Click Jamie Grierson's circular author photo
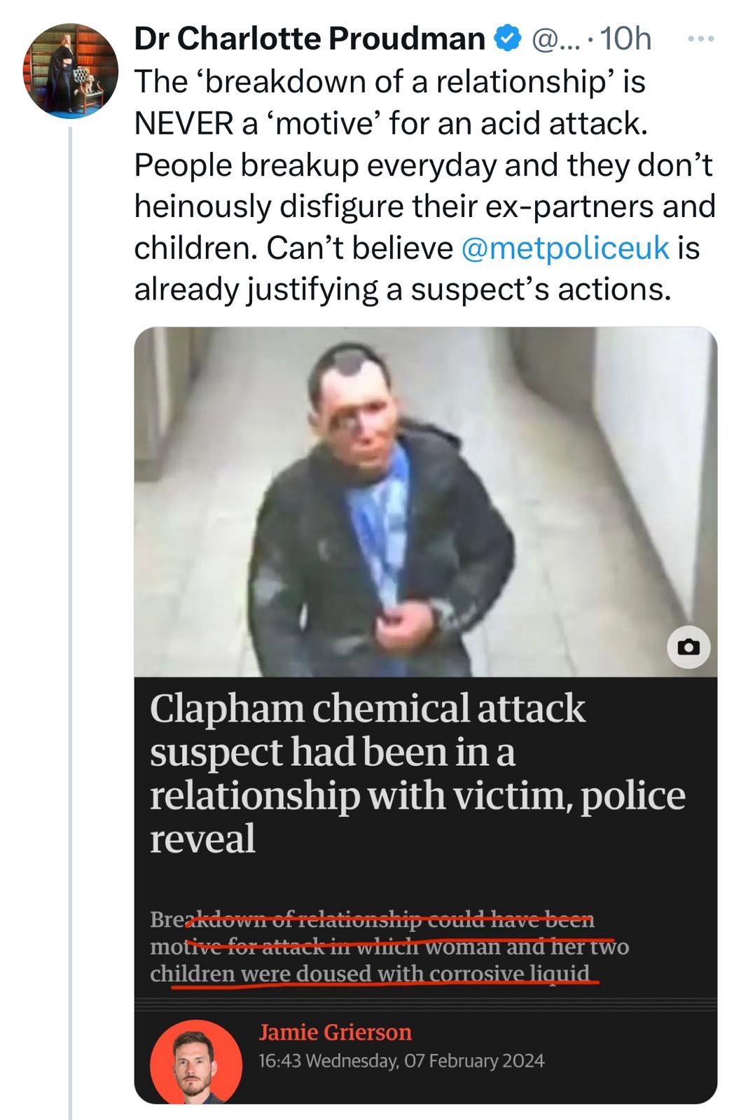Viewport: 741px width, 1120px height. [197, 1060]
